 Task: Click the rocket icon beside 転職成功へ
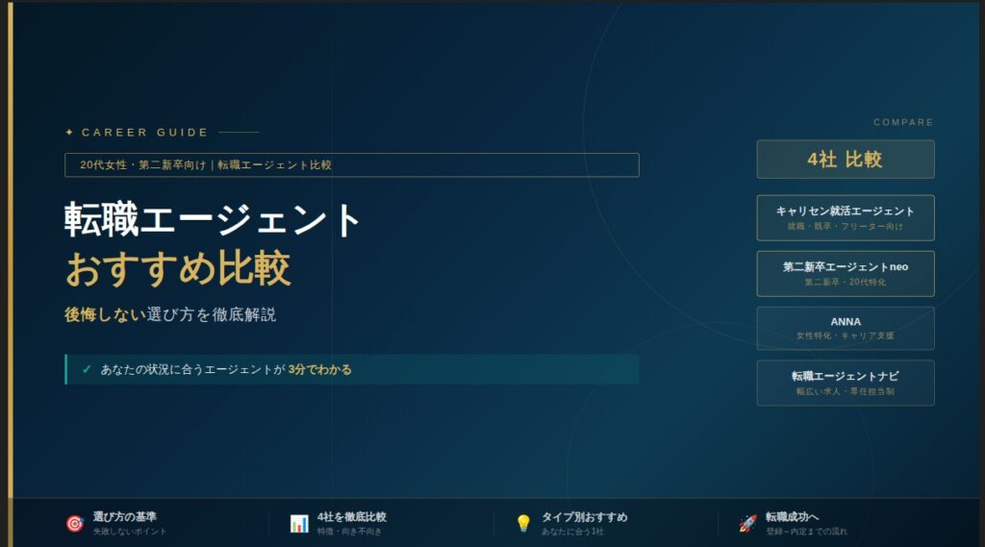coord(747,523)
